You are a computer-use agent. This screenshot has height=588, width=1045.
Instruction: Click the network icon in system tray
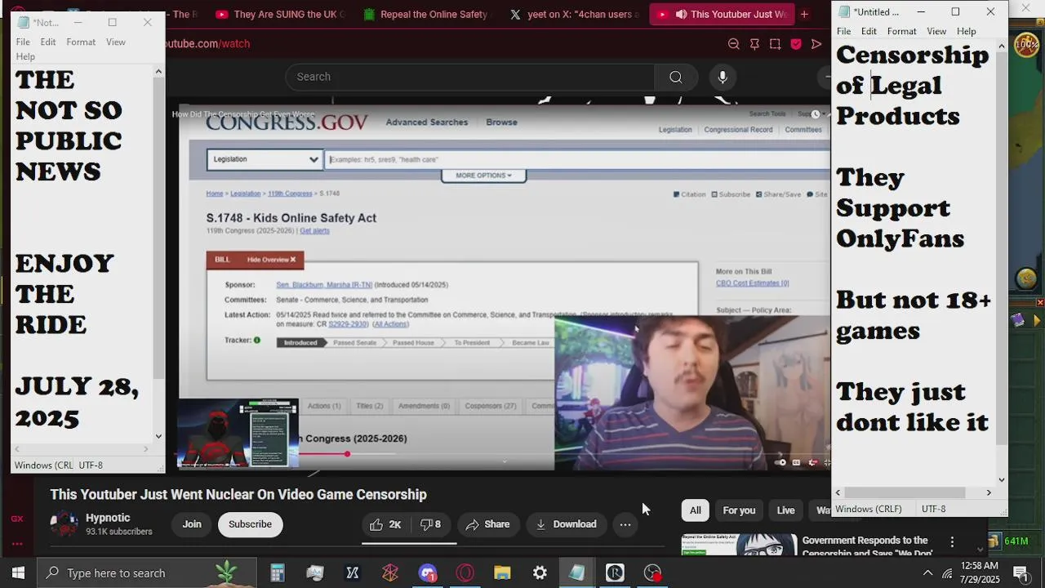[x=947, y=573]
